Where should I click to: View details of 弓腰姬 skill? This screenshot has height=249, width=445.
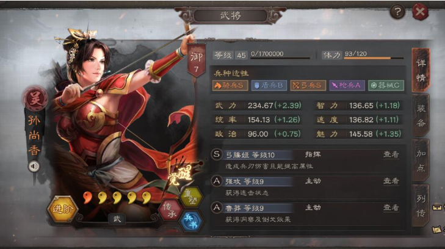pyautogui.click(x=391, y=154)
